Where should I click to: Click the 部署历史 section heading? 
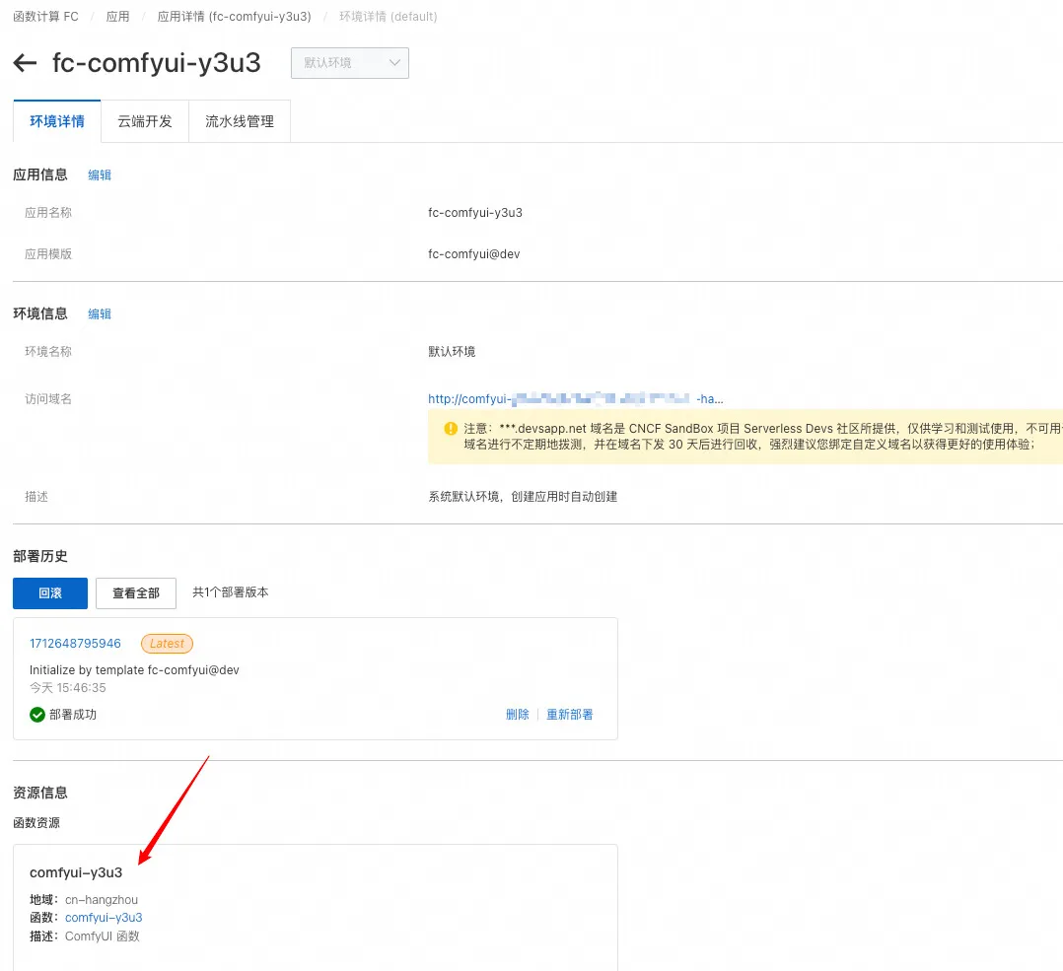40,556
